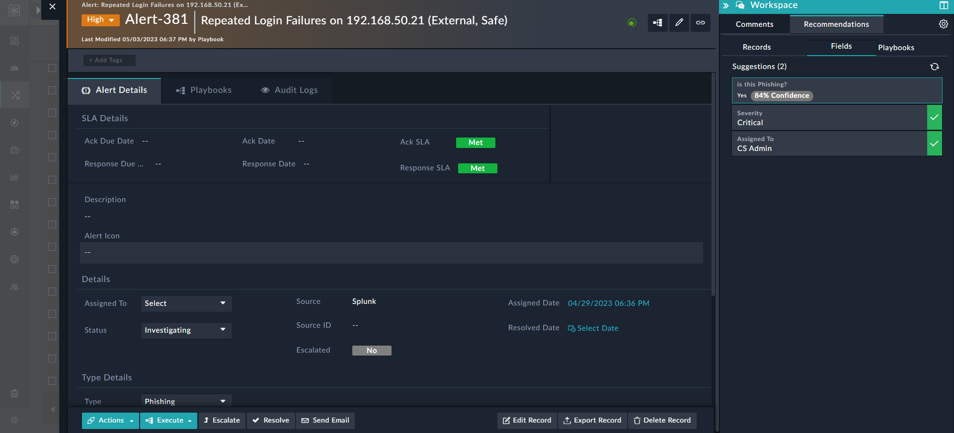Viewport: 954px width, 433px height.
Task: Select the Records sub-tab
Action: click(x=757, y=47)
